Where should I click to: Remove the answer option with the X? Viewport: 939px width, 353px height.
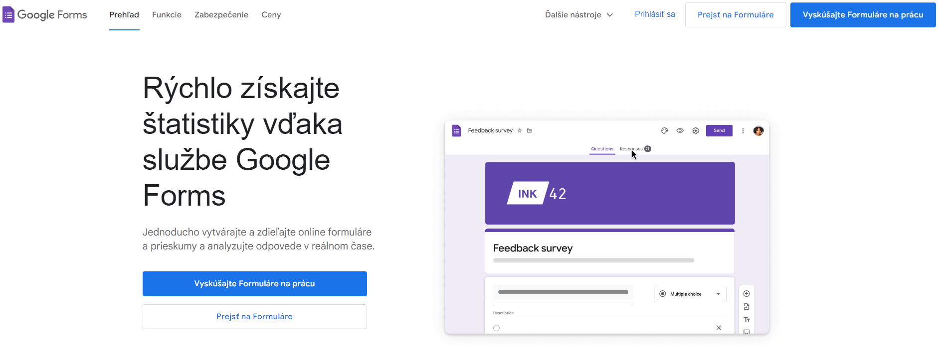[718, 328]
